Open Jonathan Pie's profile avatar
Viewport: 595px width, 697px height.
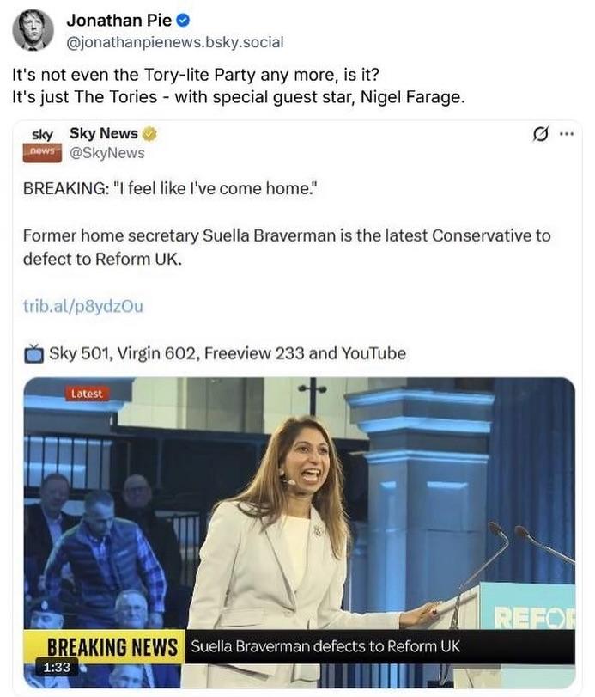(33, 31)
